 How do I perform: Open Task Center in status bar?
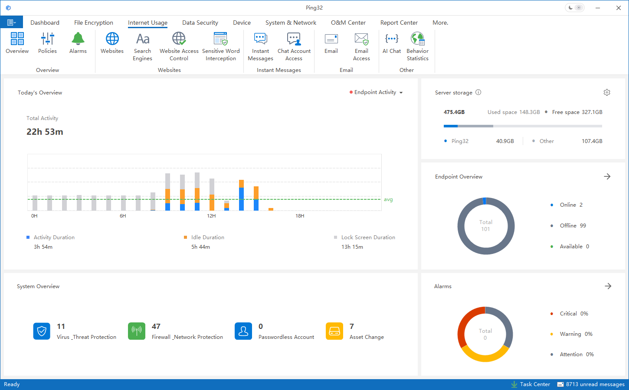[531, 384]
